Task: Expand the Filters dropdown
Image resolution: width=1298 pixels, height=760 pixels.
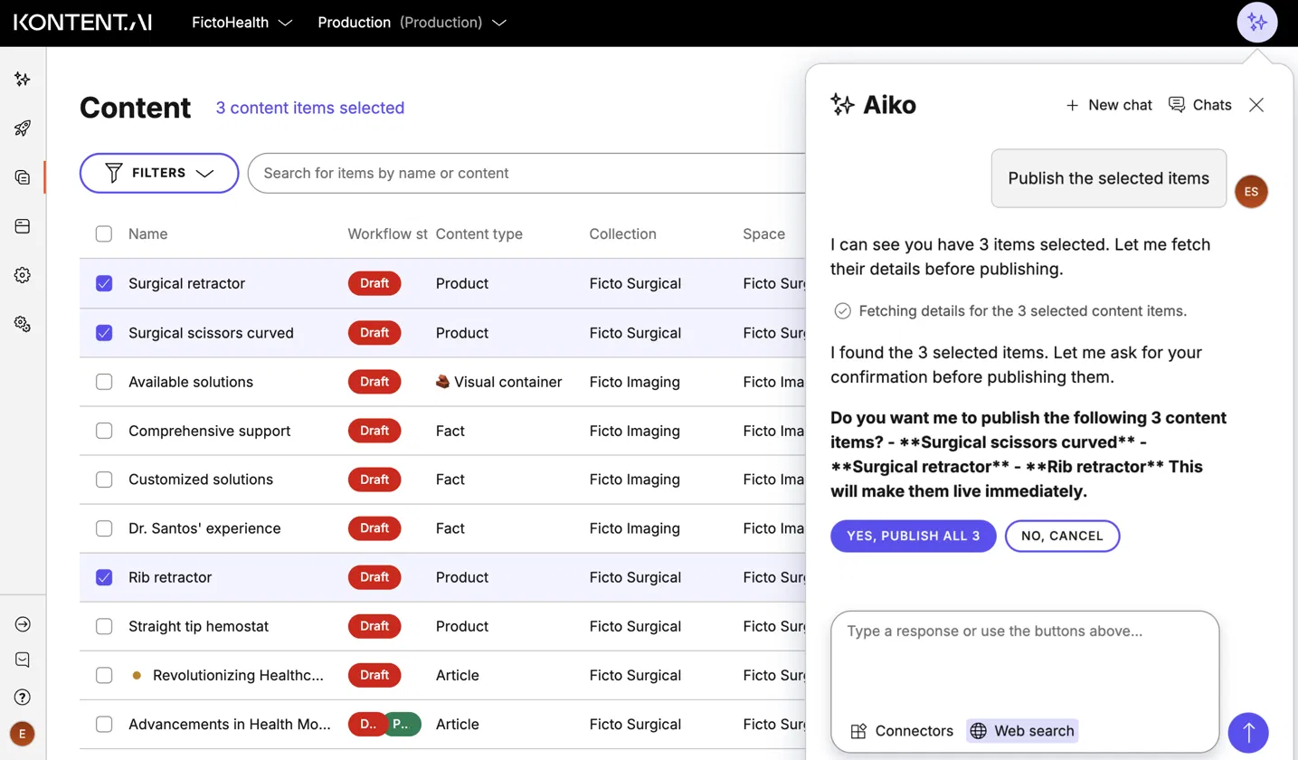Action: tap(159, 173)
